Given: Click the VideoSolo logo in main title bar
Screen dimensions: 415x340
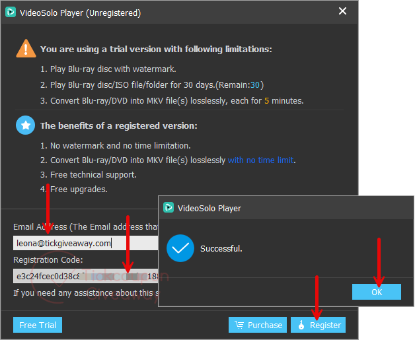Looking at the screenshot, I should pyautogui.click(x=11, y=12).
